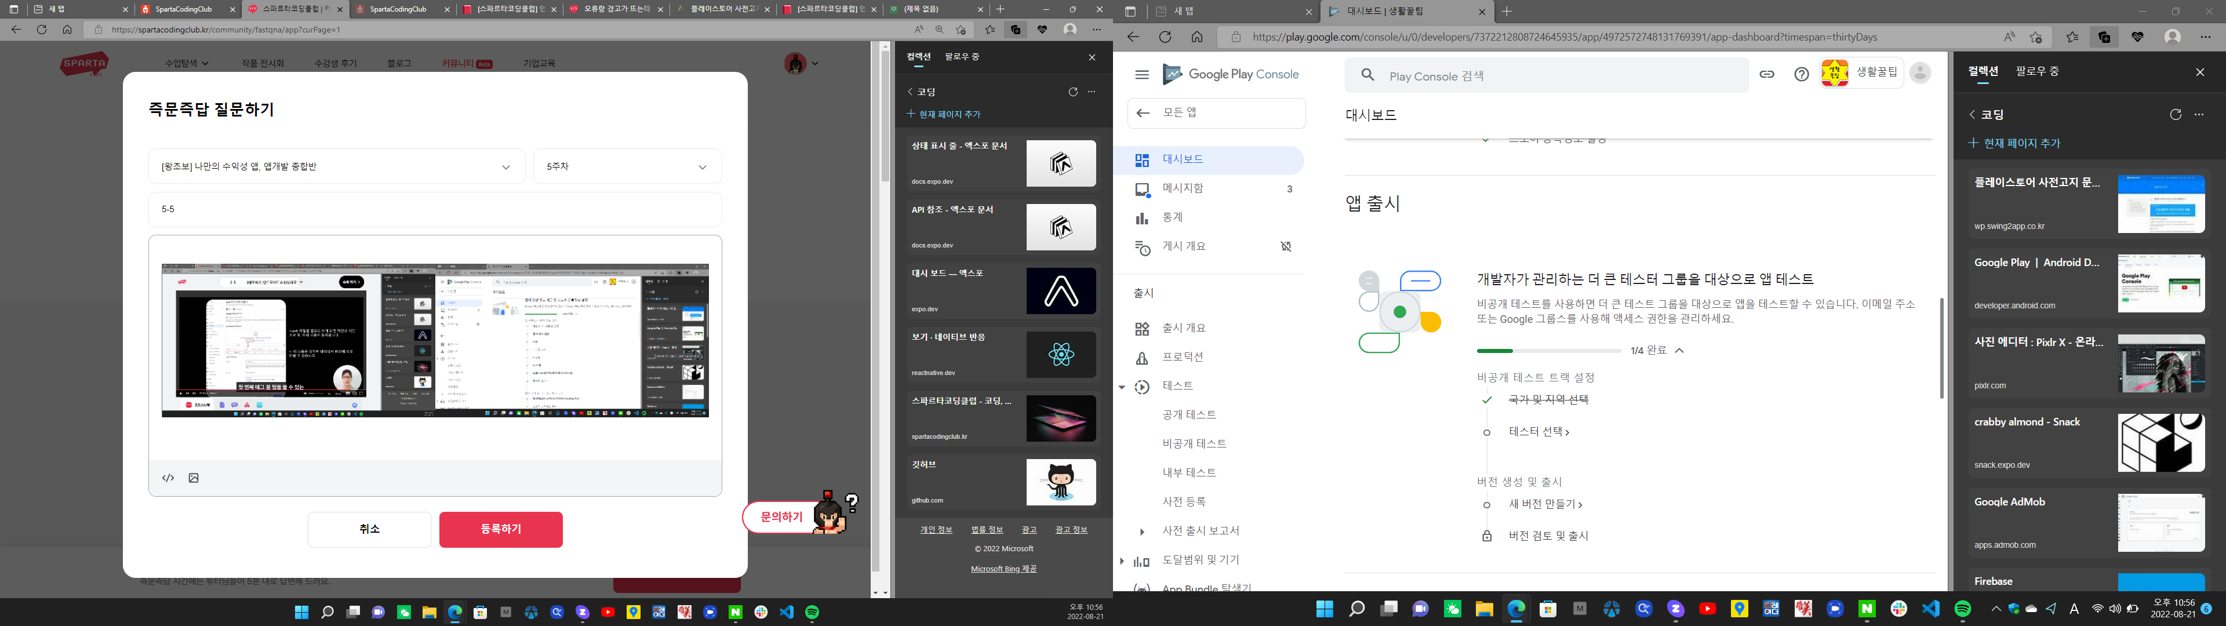Expand 사전 출시 보고서 in Play Console sidebar
Screen dimensions: 2226x626
(x=1143, y=532)
